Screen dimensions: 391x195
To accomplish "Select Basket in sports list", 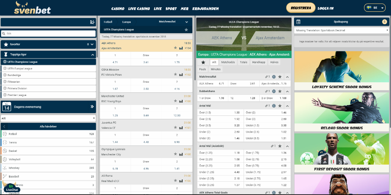I will (48, 151).
